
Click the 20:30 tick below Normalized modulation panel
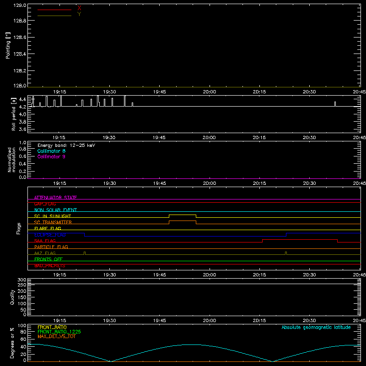click(x=309, y=183)
